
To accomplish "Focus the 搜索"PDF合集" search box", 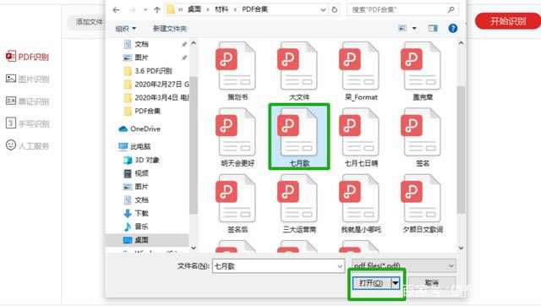I will click(x=402, y=9).
